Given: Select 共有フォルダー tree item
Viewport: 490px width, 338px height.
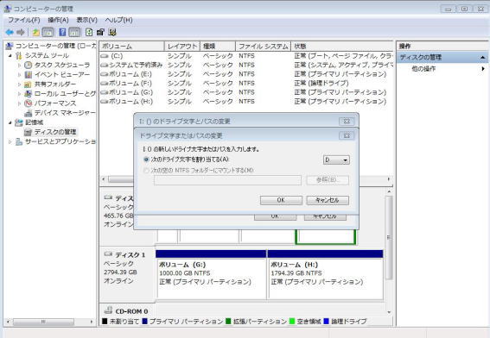Looking at the screenshot, I should click(x=55, y=84).
